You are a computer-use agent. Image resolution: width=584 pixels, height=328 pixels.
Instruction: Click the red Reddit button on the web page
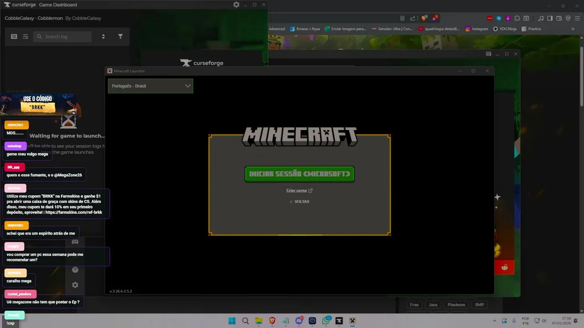504,267
